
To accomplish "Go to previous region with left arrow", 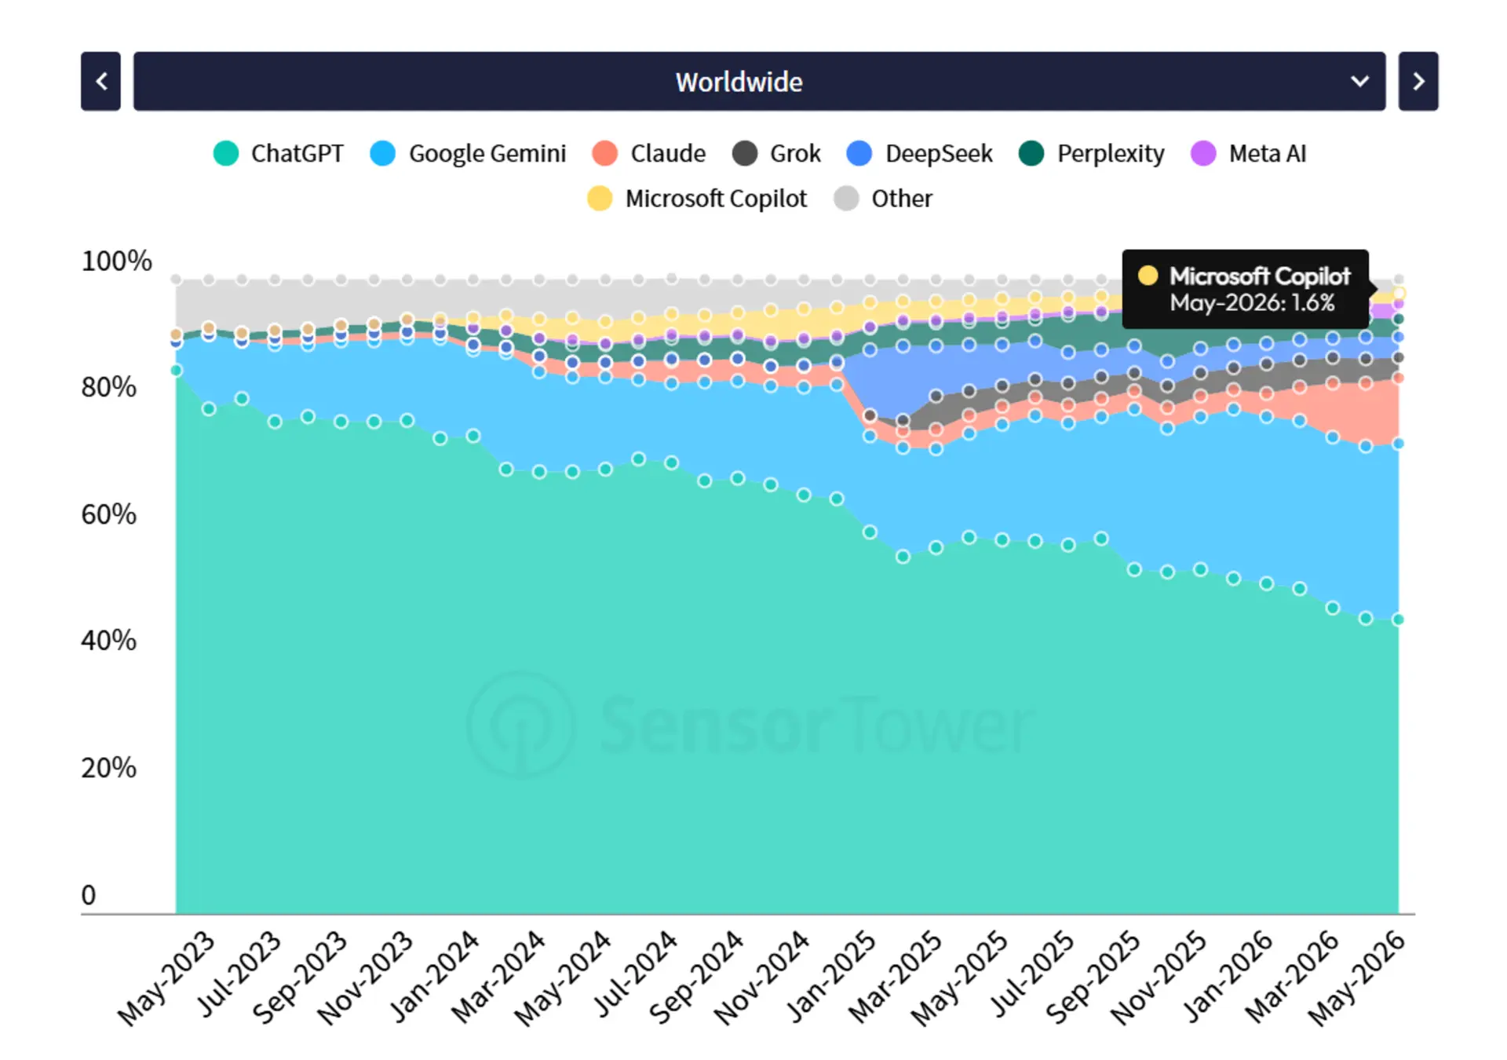I will click(x=100, y=81).
